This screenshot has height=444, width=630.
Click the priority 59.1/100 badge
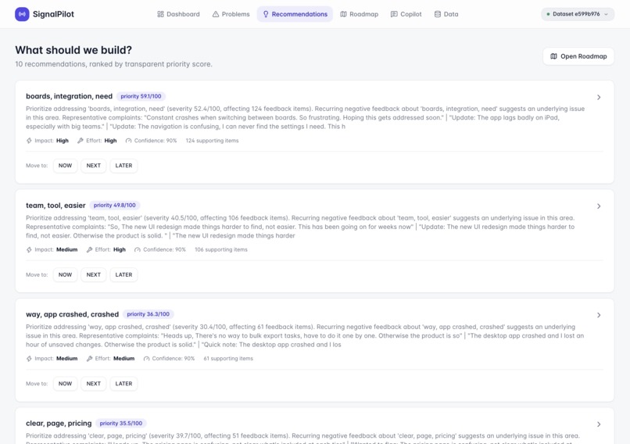point(141,96)
